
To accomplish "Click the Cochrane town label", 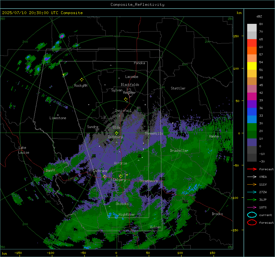I will (x=100, y=171).
